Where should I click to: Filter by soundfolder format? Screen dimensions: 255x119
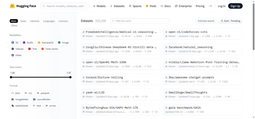pos(42,99)
